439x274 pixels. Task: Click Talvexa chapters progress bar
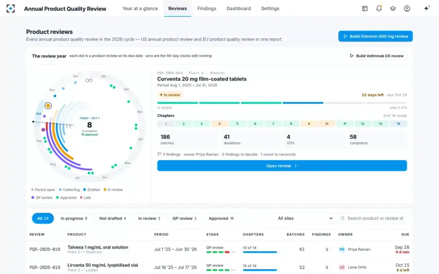coord(261,252)
